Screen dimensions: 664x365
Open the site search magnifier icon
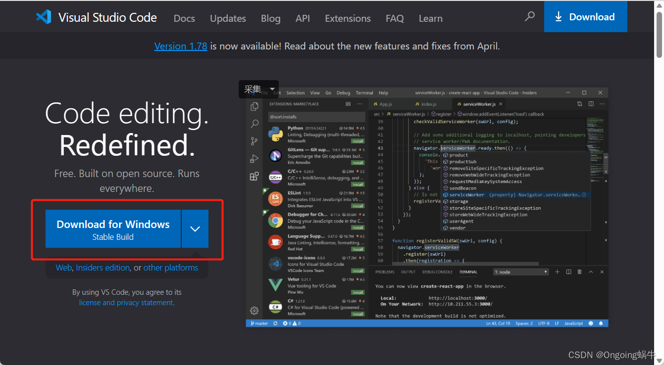point(530,17)
